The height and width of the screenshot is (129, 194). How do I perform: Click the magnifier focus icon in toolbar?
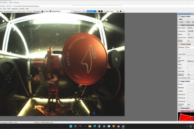coord(121,11)
